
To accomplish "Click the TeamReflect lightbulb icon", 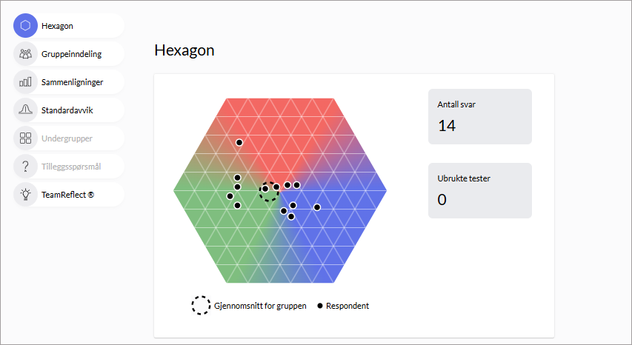I will pos(25,194).
